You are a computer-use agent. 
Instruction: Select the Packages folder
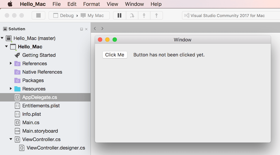coord(33,80)
